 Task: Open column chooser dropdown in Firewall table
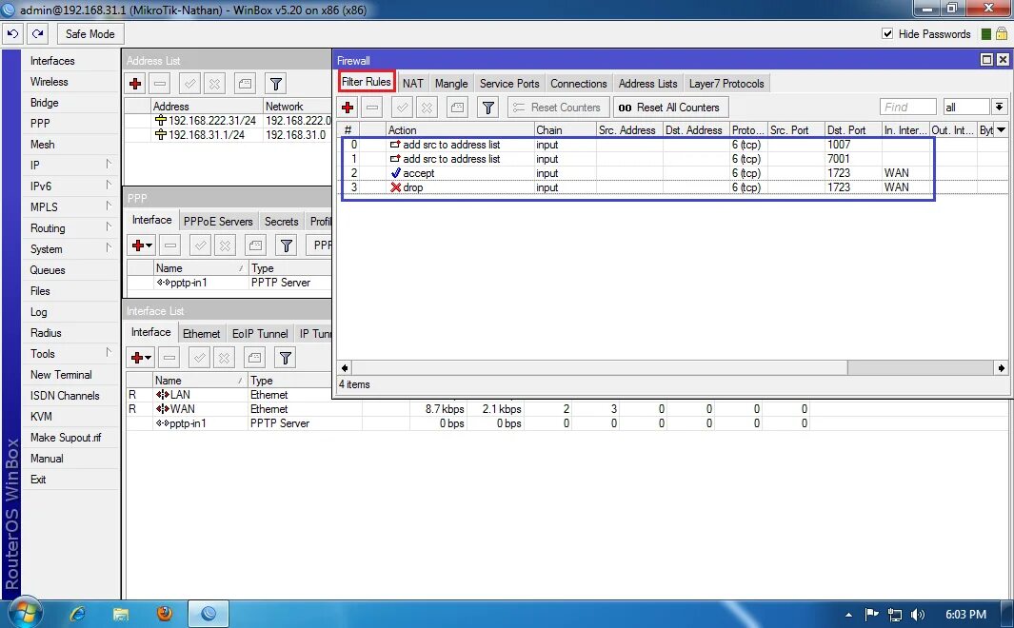(x=1001, y=129)
